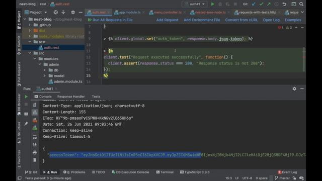The image size is (322, 181).
Task: Select the Console tab
Action: click(x=43, y=97)
